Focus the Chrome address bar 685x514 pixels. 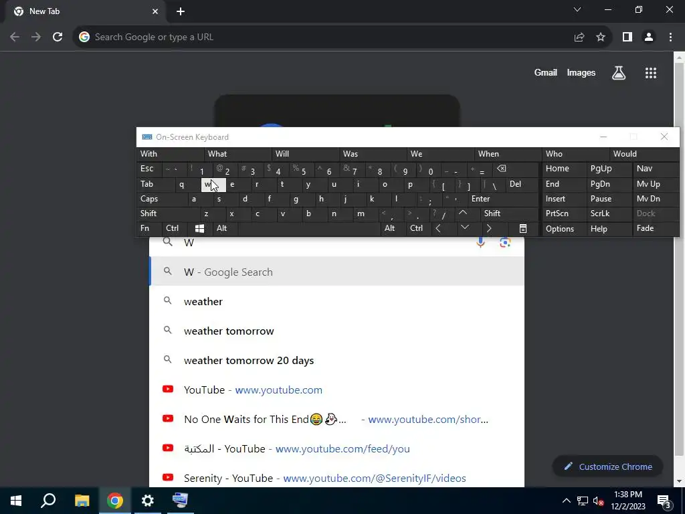click(x=323, y=37)
